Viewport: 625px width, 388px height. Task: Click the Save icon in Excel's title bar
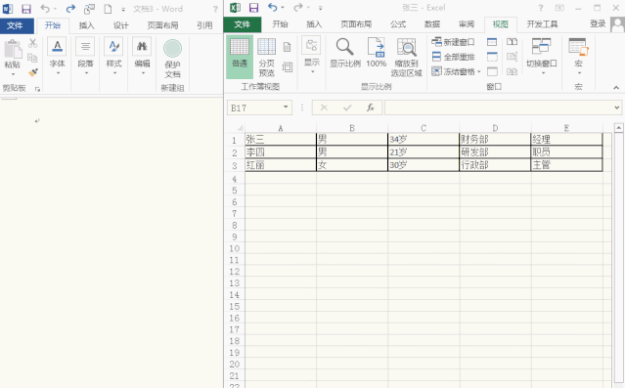(x=253, y=8)
